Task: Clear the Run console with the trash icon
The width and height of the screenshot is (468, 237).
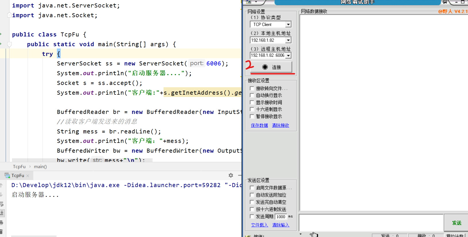Action: pyautogui.click(x=1, y=232)
